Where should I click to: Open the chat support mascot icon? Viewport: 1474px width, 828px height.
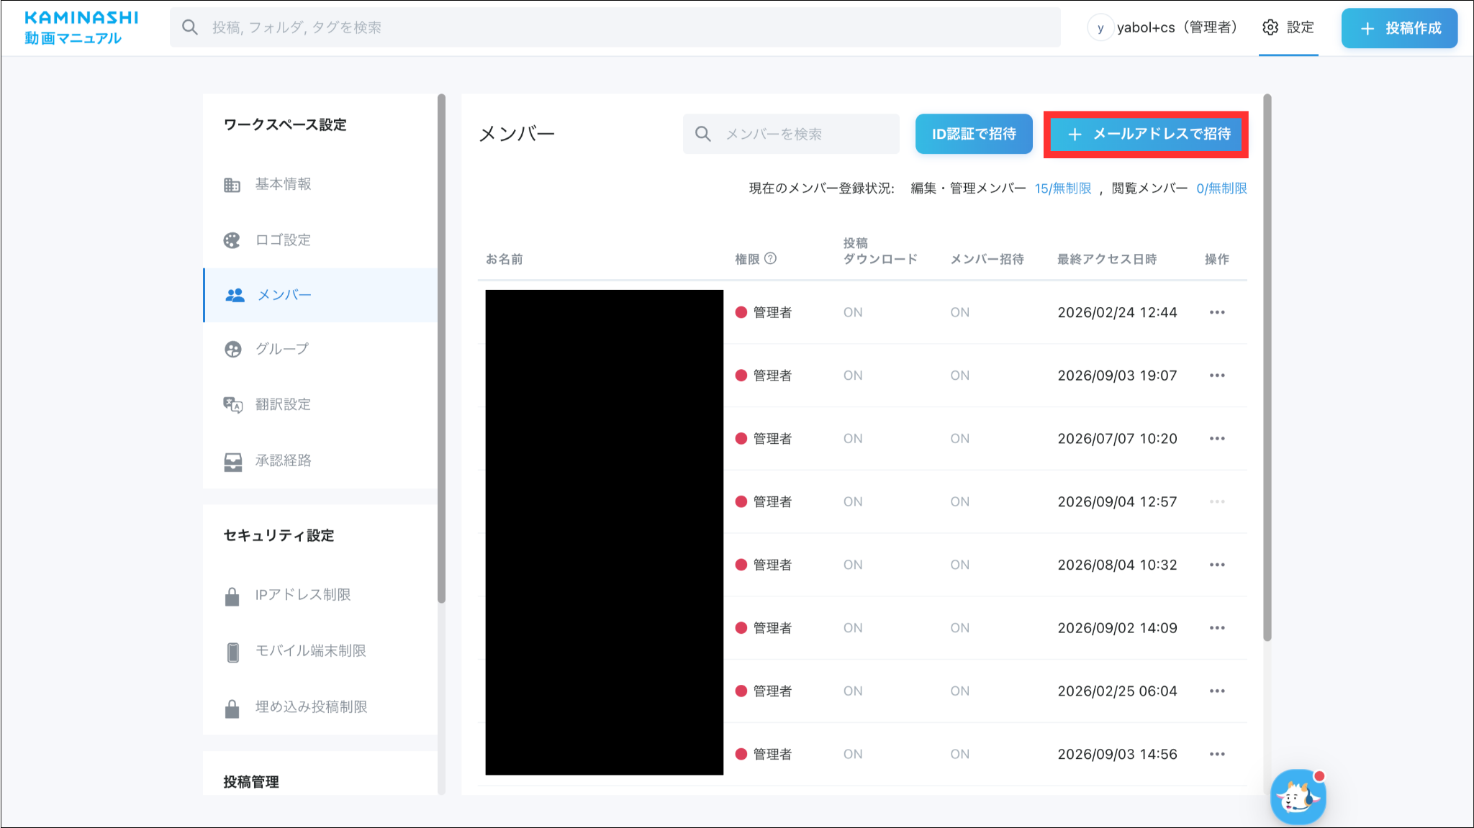[x=1298, y=796]
